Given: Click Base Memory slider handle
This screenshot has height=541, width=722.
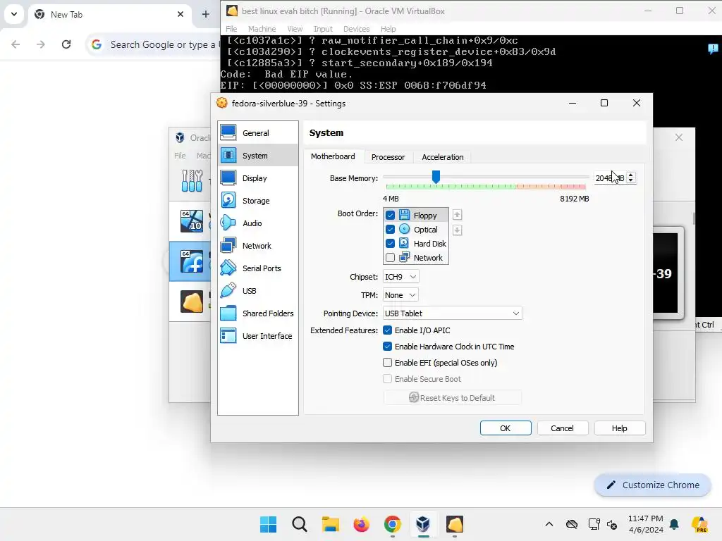Looking at the screenshot, I should pos(436,177).
